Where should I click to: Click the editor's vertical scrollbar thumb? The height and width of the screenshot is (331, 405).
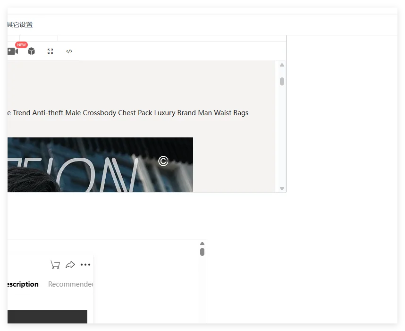(282, 81)
